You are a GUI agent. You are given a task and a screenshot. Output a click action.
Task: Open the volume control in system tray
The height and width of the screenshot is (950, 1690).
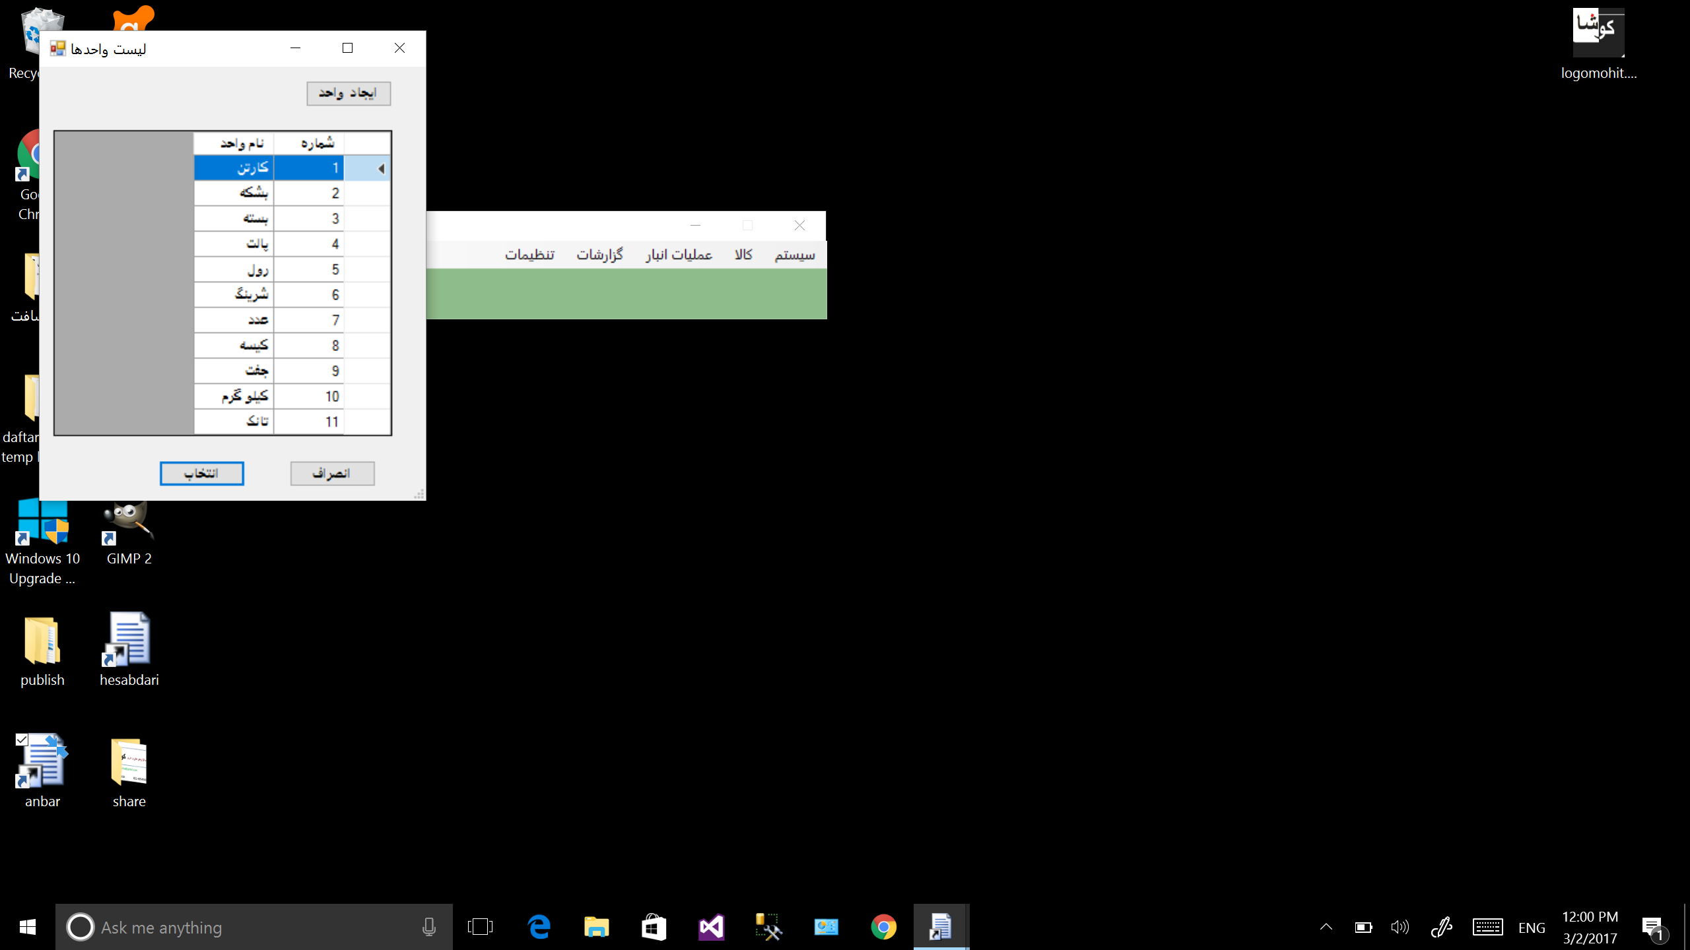tap(1400, 927)
